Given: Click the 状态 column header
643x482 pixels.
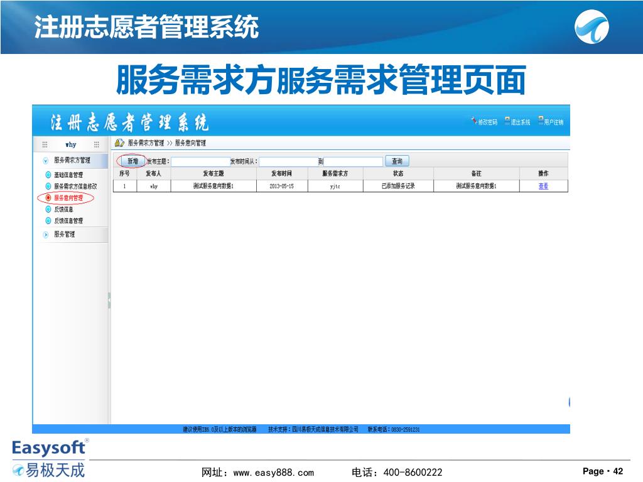Looking at the screenshot, I should point(397,173).
